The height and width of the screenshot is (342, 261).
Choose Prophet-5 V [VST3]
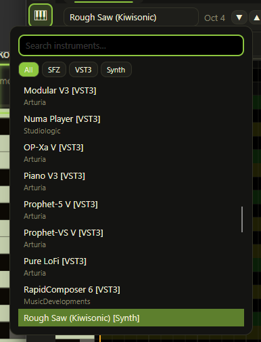tap(131, 210)
